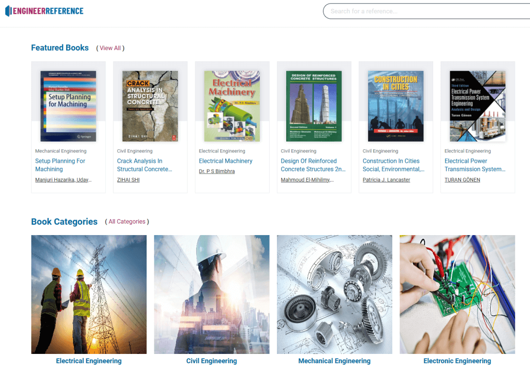Image resolution: width=530 pixels, height=371 pixels.
Task: Click author TURAN GÖNEN link
Action: pos(462,180)
